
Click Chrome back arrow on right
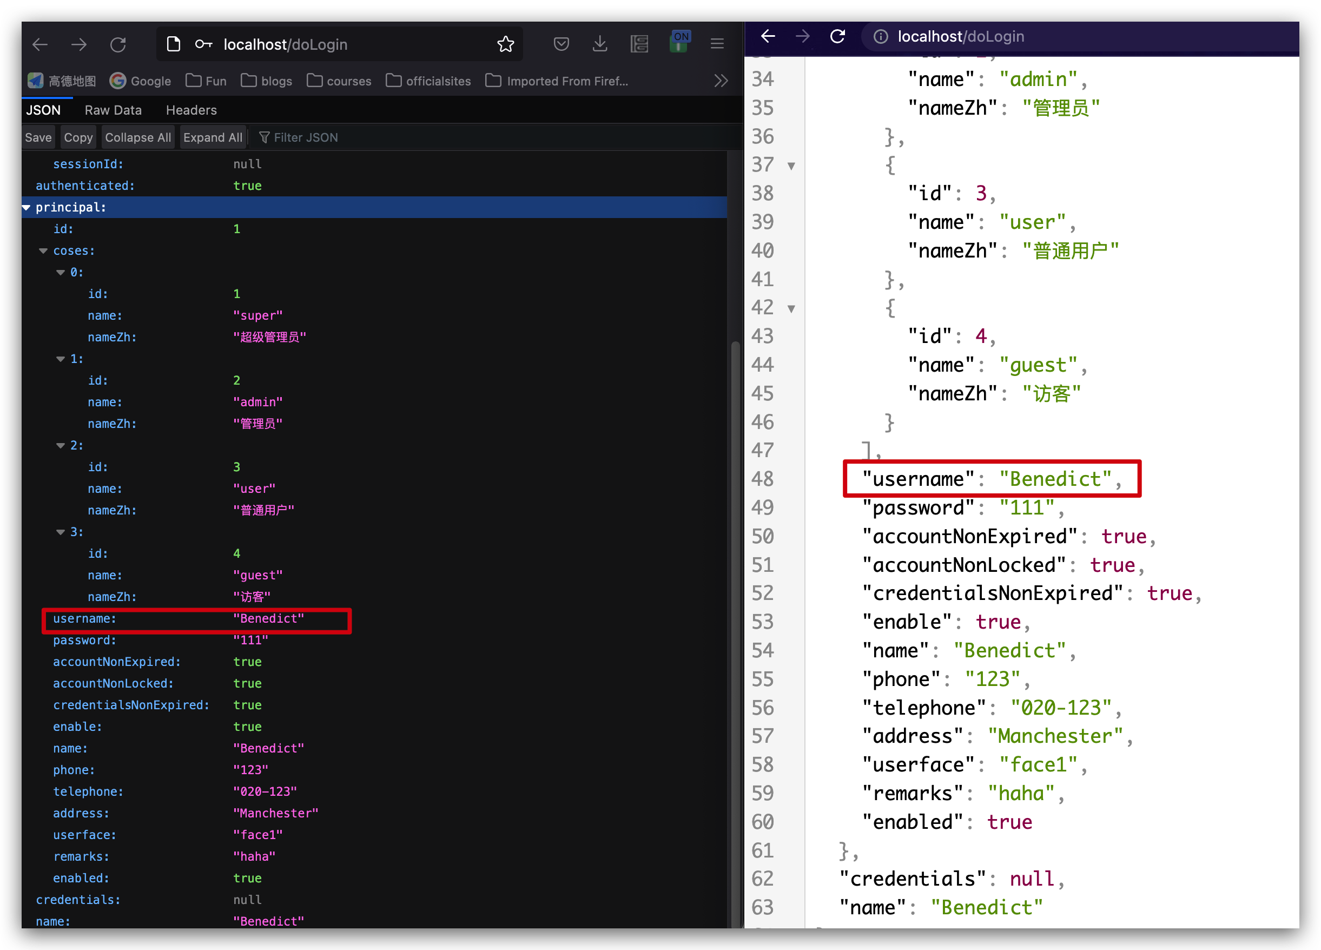click(768, 36)
